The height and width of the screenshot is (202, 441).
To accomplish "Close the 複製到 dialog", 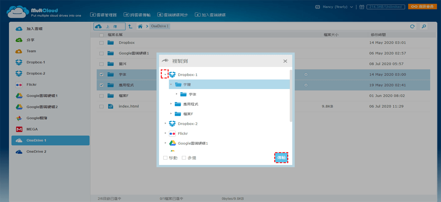I will (x=285, y=61).
